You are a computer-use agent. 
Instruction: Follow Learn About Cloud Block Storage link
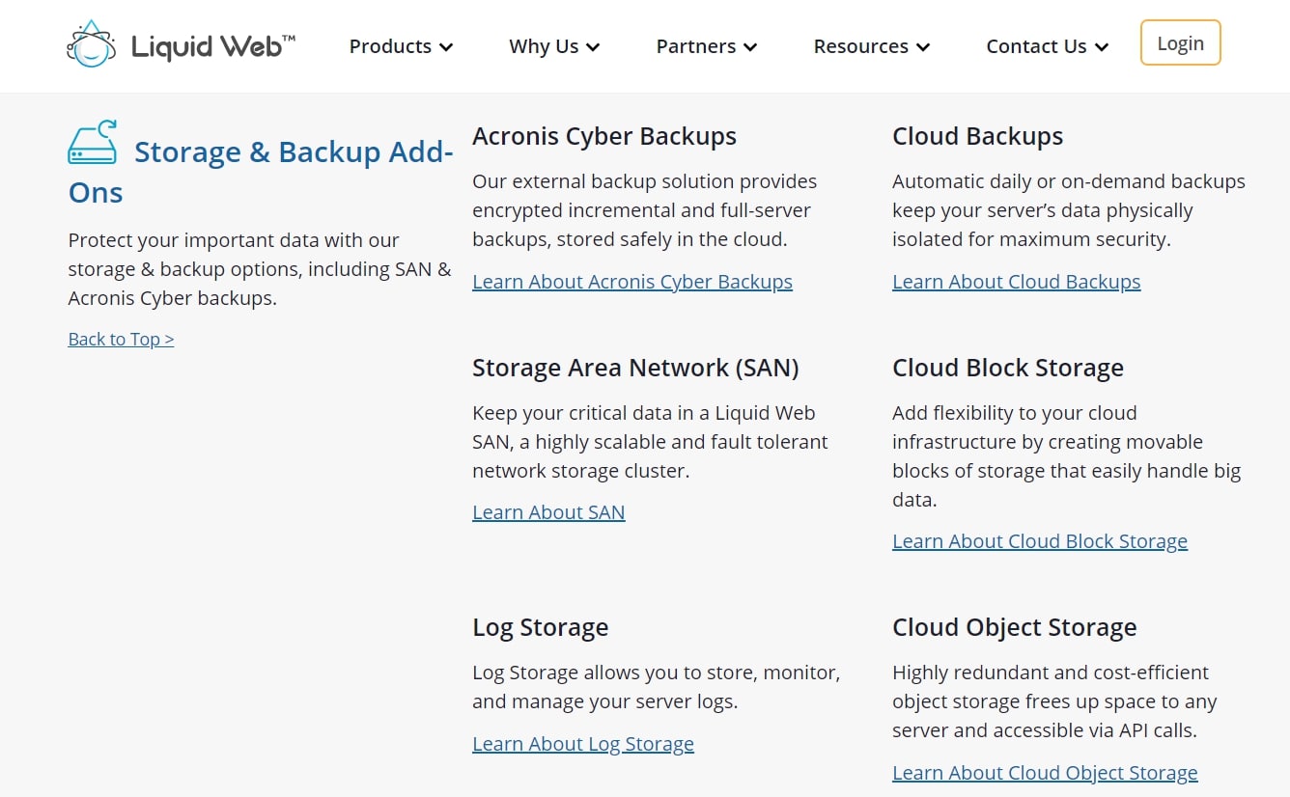coord(1040,541)
